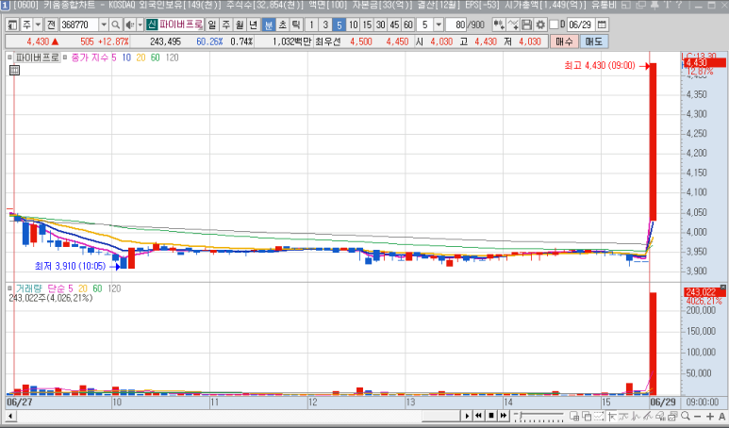Select the 틱 tick chart toggle
This screenshot has width=729, height=428.
pos(296,25)
